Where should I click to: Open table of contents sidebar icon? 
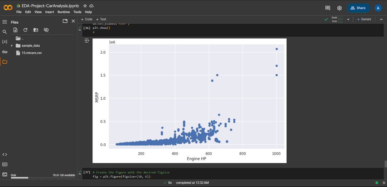pyautogui.click(x=4, y=22)
